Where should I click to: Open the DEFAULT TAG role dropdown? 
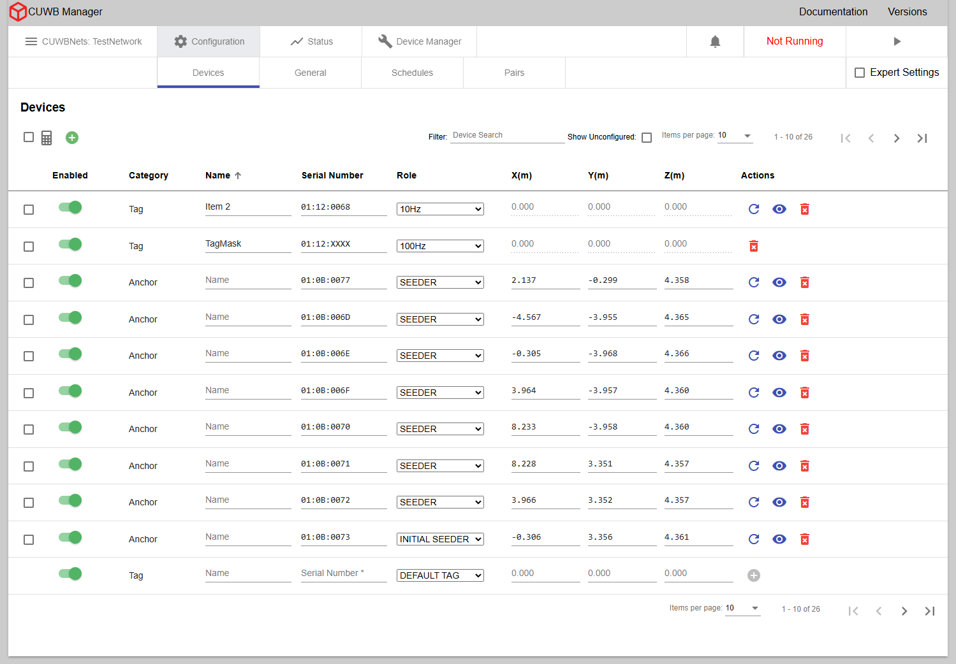click(x=440, y=575)
